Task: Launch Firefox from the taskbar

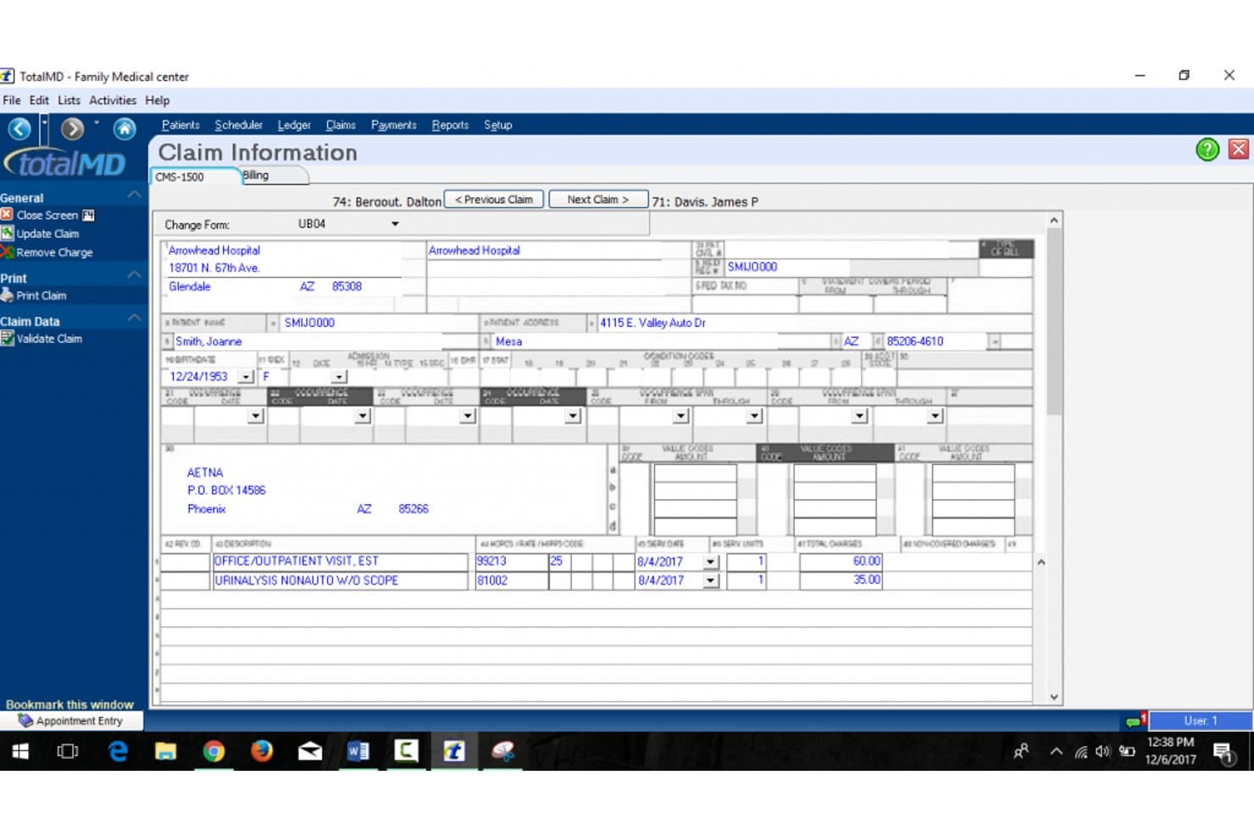Action: tap(262, 751)
